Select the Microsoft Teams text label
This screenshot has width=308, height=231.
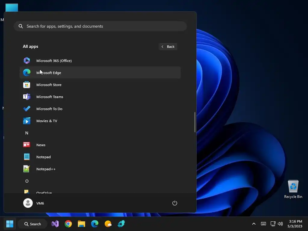tap(50, 97)
